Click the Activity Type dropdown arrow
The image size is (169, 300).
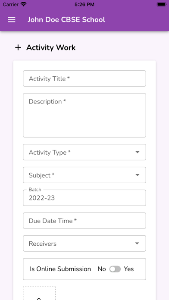(x=137, y=152)
